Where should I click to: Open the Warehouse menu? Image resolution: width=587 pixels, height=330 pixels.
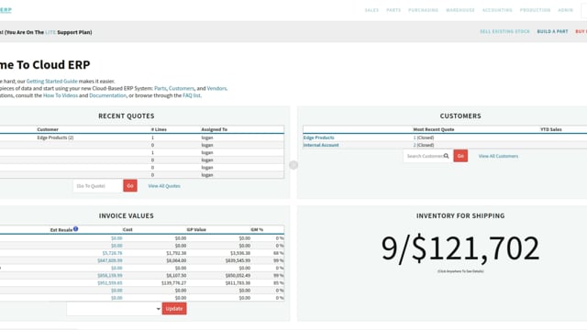(x=460, y=10)
